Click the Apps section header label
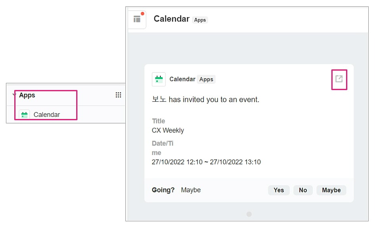Image resolution: width=381 pixels, height=238 pixels. [27, 95]
